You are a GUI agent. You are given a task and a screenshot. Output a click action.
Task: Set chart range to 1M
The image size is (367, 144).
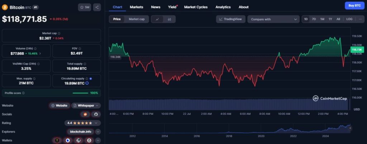pos(322,19)
